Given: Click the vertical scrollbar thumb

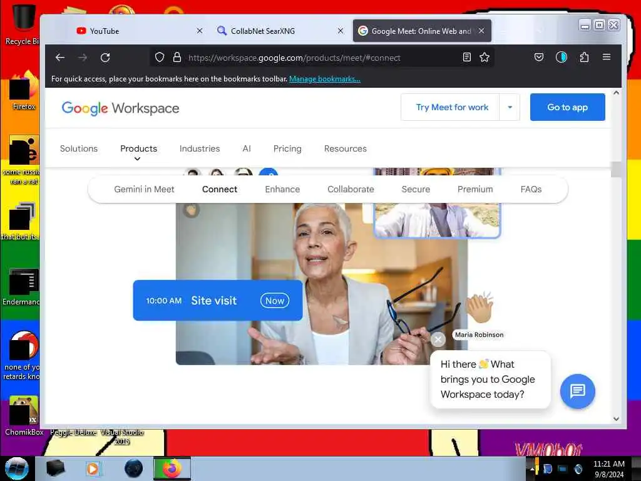Looking at the screenshot, I should [616, 169].
